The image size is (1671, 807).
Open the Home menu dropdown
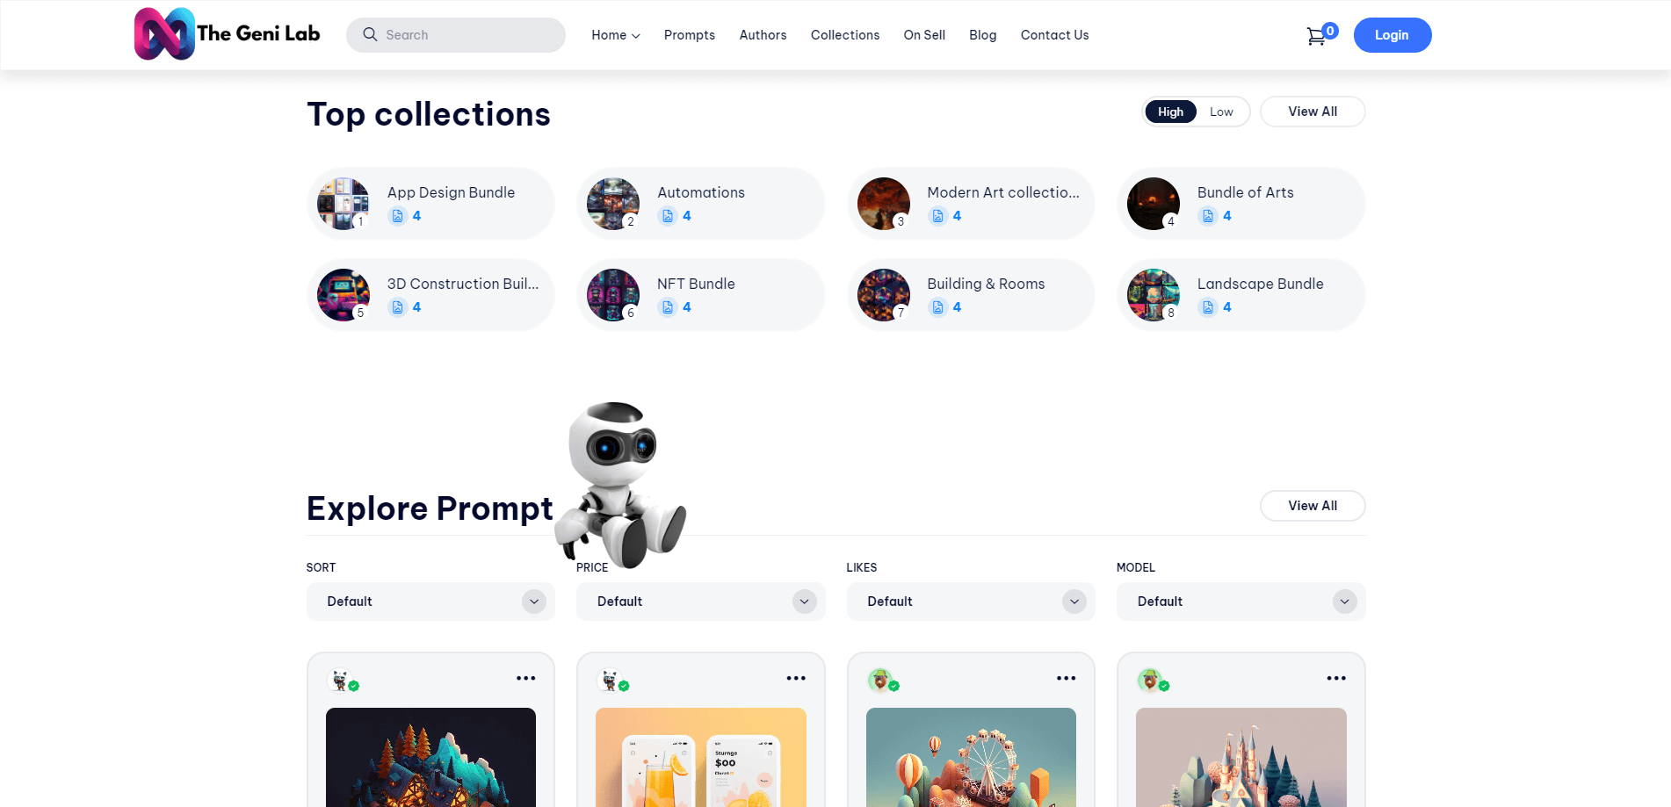click(x=615, y=35)
